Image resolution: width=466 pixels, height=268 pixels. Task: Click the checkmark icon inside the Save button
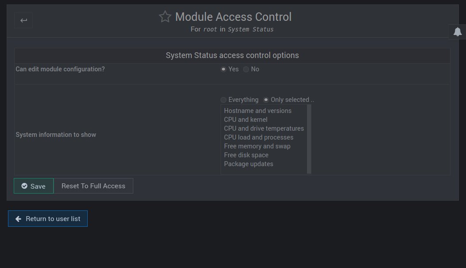[25, 186]
